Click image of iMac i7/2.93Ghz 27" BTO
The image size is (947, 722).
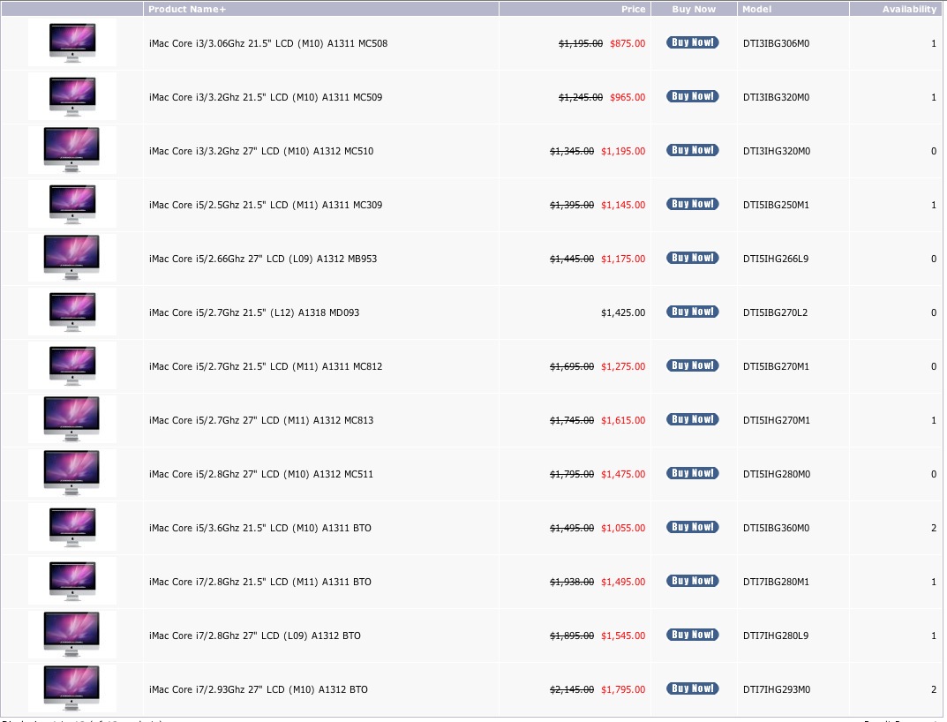tap(71, 688)
